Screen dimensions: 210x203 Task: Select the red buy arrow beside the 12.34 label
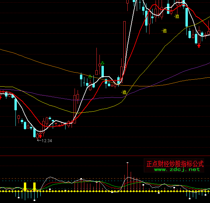[x=40, y=136]
